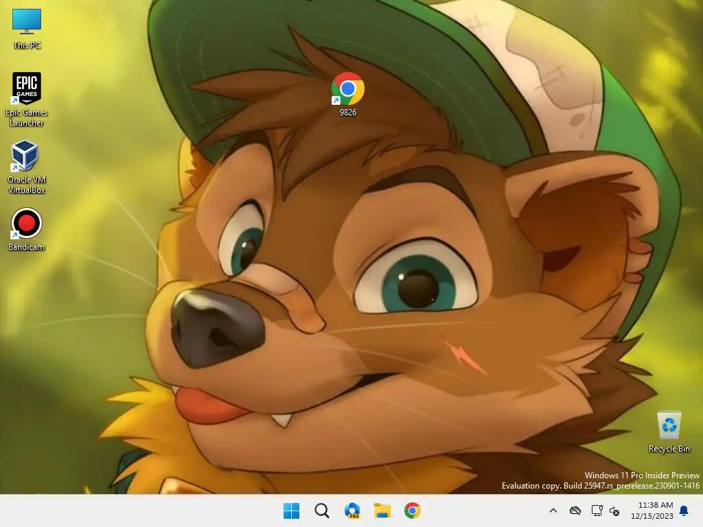Open taskbar Search
703x527 pixels.
(x=322, y=511)
